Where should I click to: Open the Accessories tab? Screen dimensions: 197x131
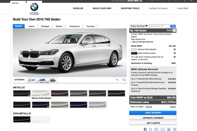75,26
